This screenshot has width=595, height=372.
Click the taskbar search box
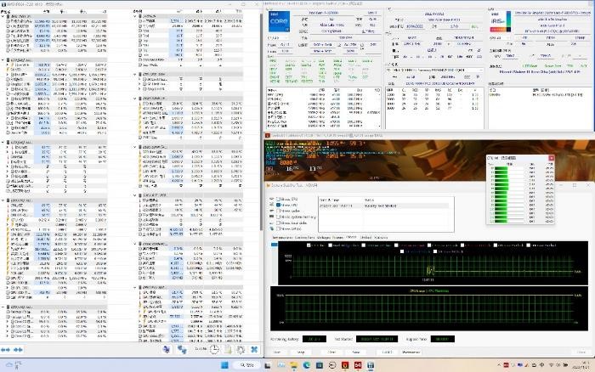[246, 366]
